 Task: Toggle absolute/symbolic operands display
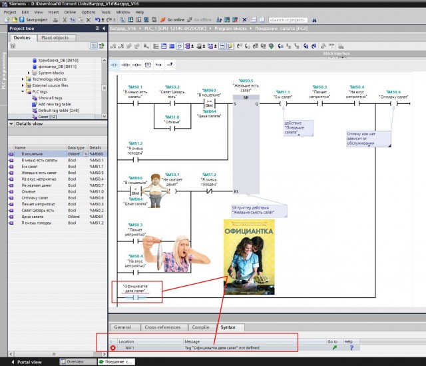pos(188,46)
